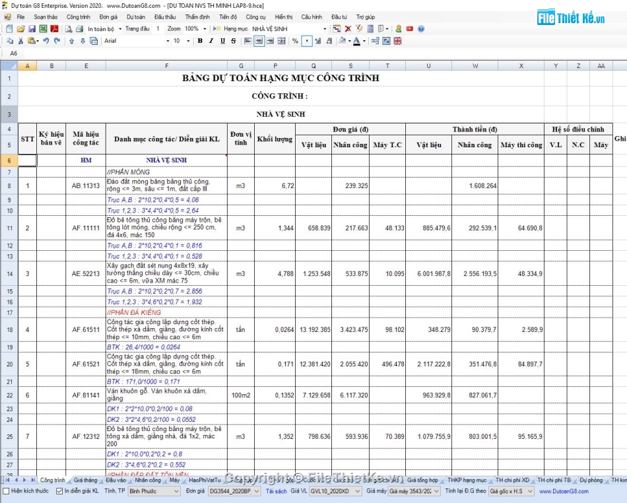The height and width of the screenshot is (503, 627).
Task: Open the 'Công trình' menu
Action: [79, 17]
